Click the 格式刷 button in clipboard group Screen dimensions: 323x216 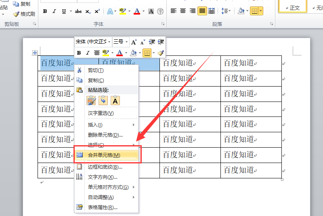pos(24,14)
